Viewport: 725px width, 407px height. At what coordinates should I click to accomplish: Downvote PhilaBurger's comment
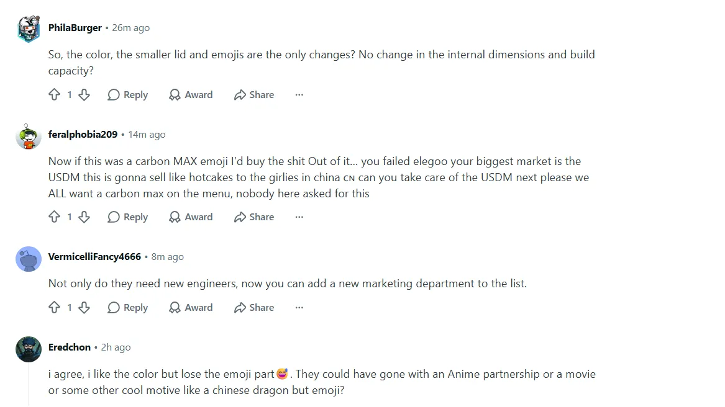[84, 95]
